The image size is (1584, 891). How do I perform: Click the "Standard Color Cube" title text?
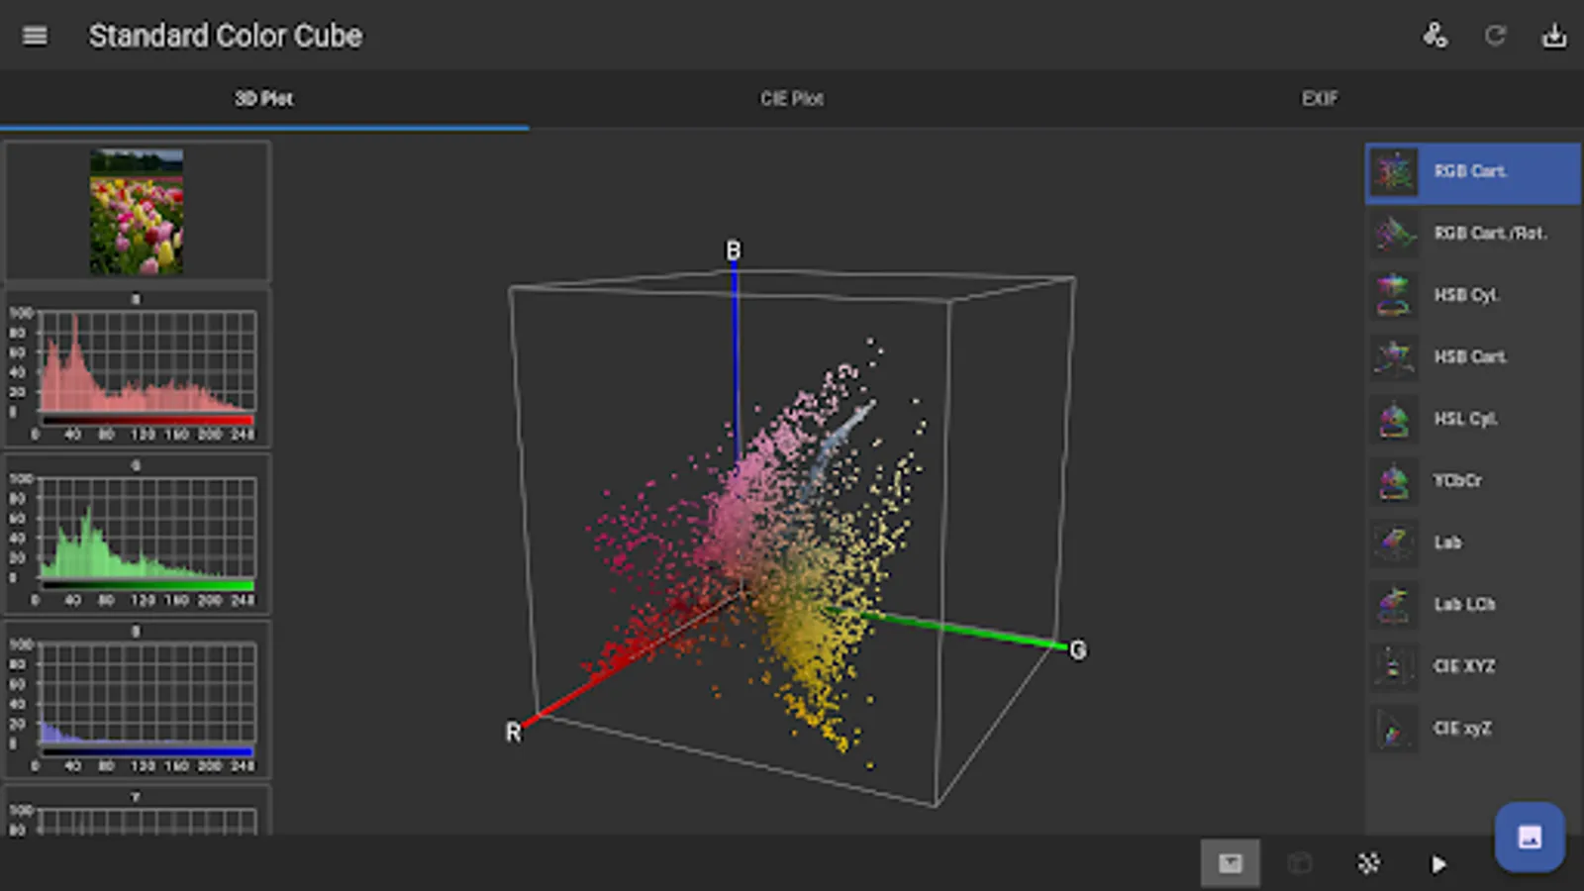[x=226, y=36]
